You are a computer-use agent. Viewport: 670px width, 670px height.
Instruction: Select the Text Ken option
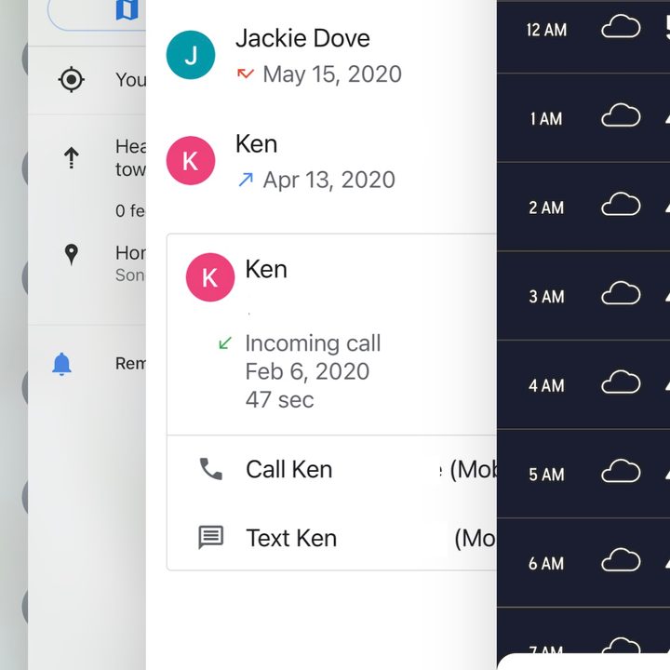(332, 537)
